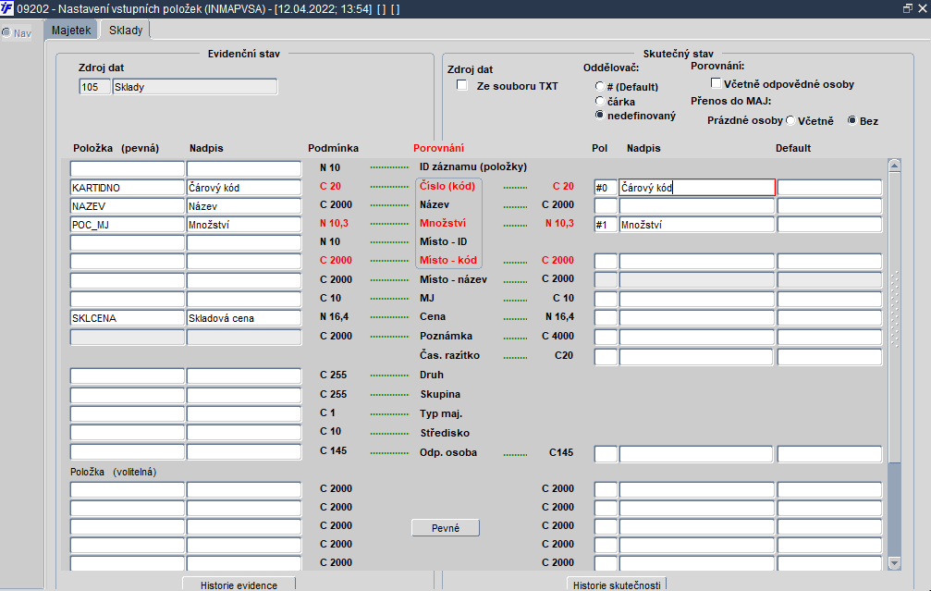The width and height of the screenshot is (931, 591).
Task: Enable Ze souboru TXT checkbox
Action: point(462,85)
